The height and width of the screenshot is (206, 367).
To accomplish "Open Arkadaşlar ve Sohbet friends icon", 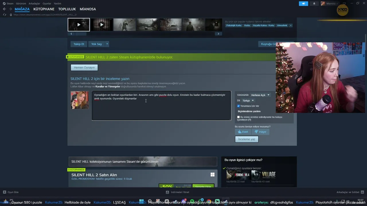I will point(362,192).
